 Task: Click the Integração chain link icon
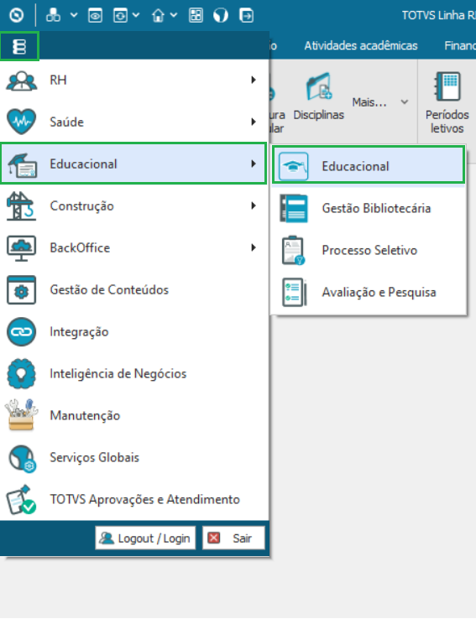click(x=21, y=332)
